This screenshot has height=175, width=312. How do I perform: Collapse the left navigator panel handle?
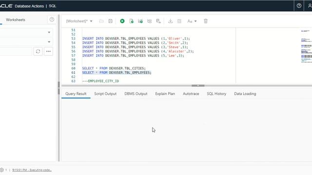58,87
